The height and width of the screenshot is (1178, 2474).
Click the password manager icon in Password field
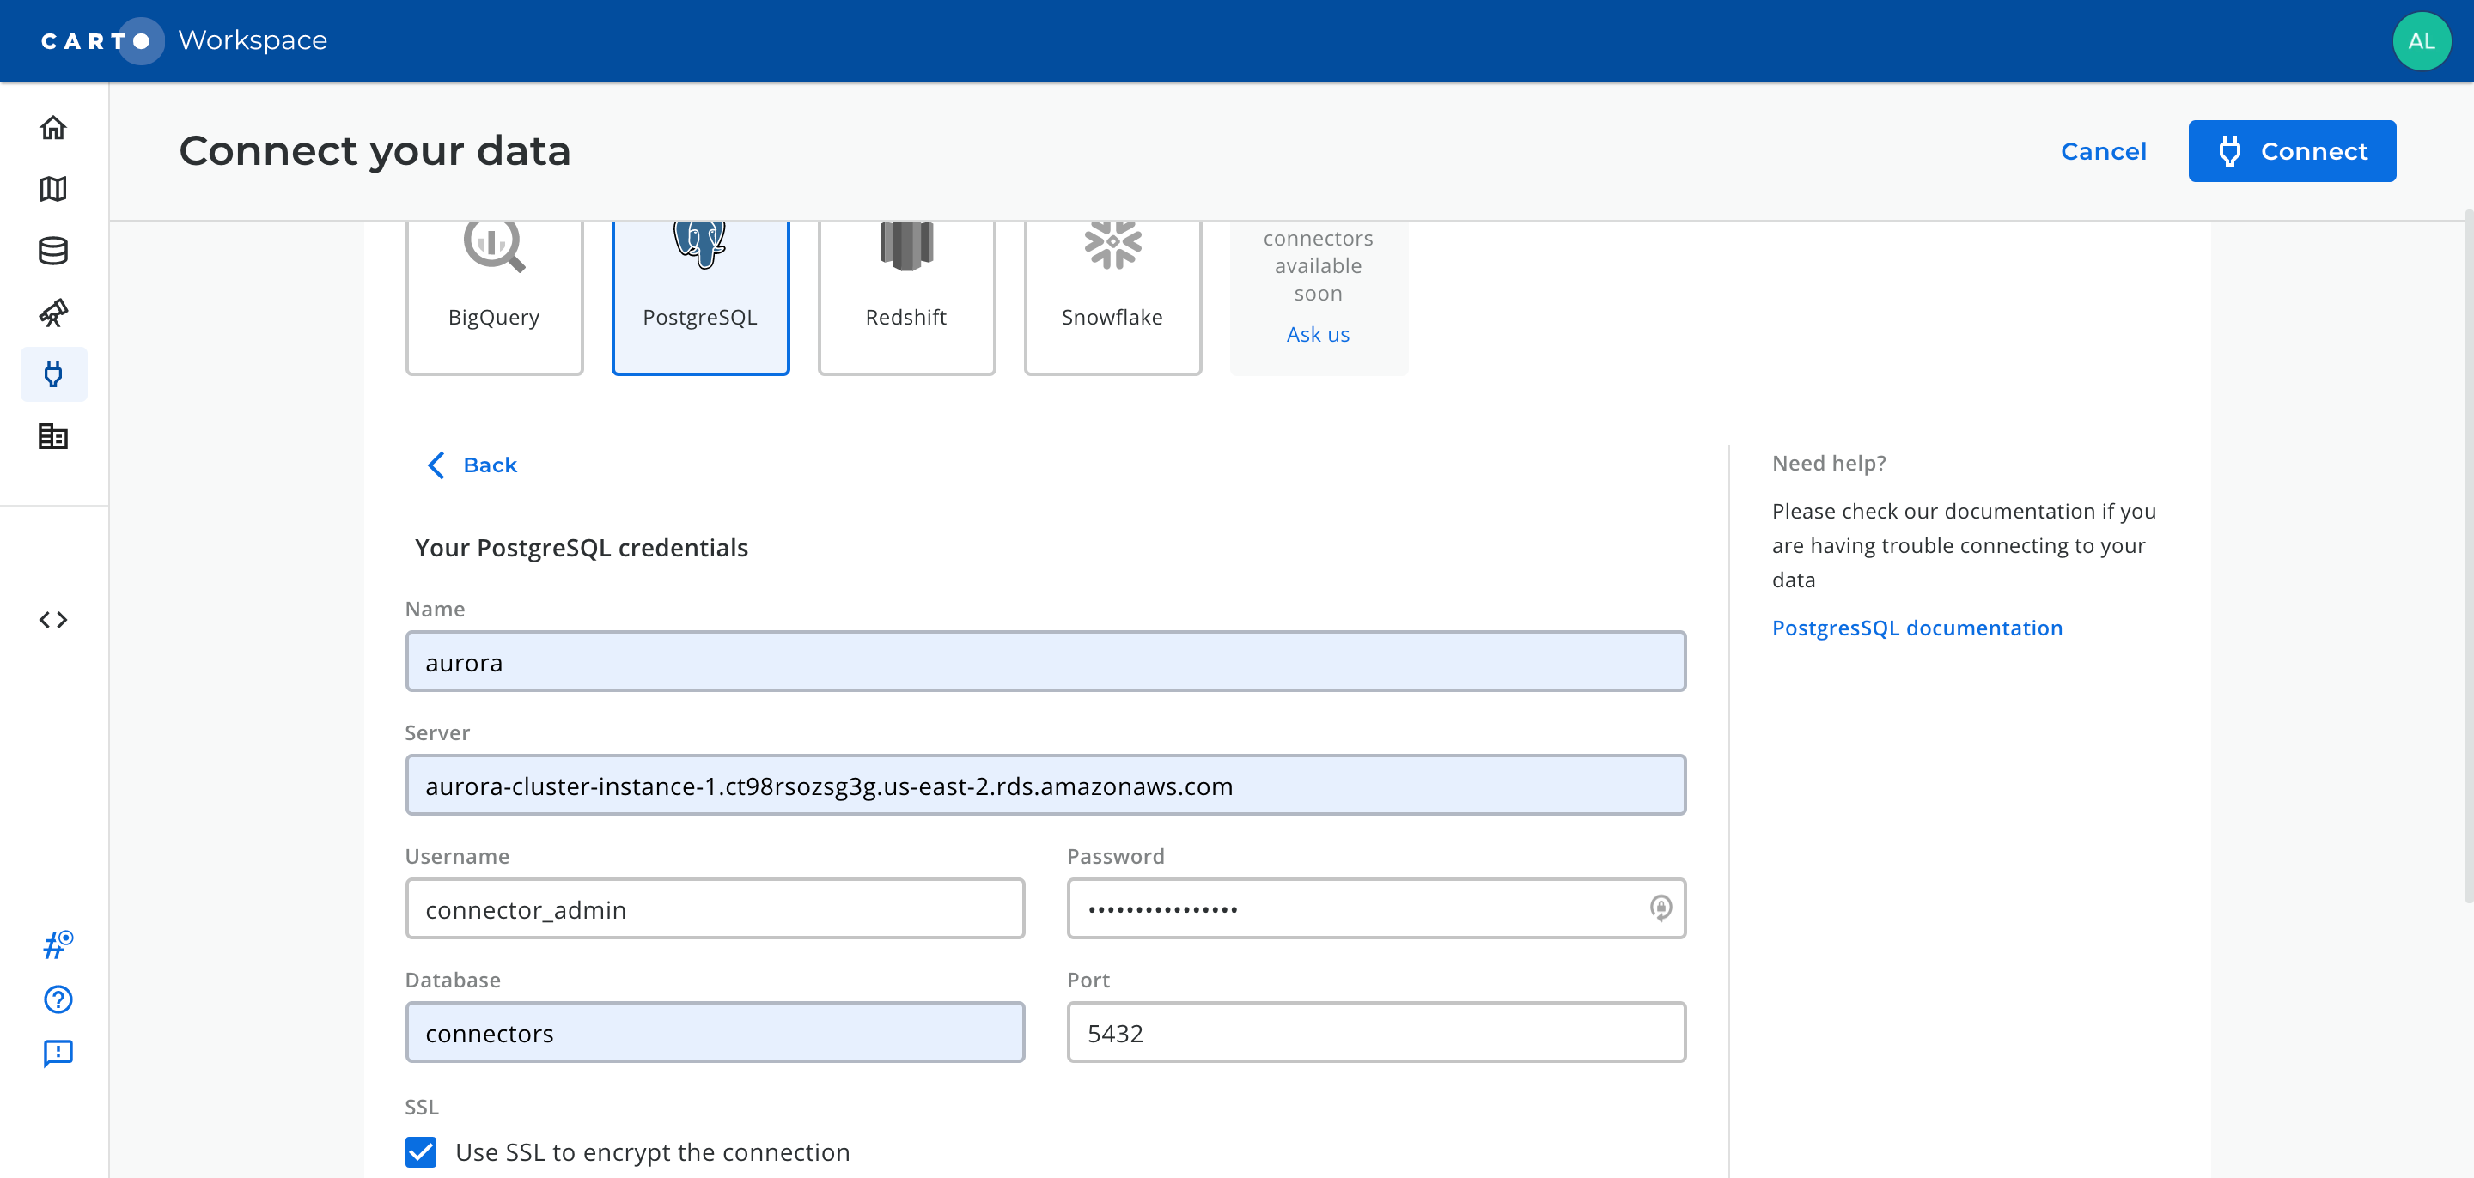point(1661,908)
